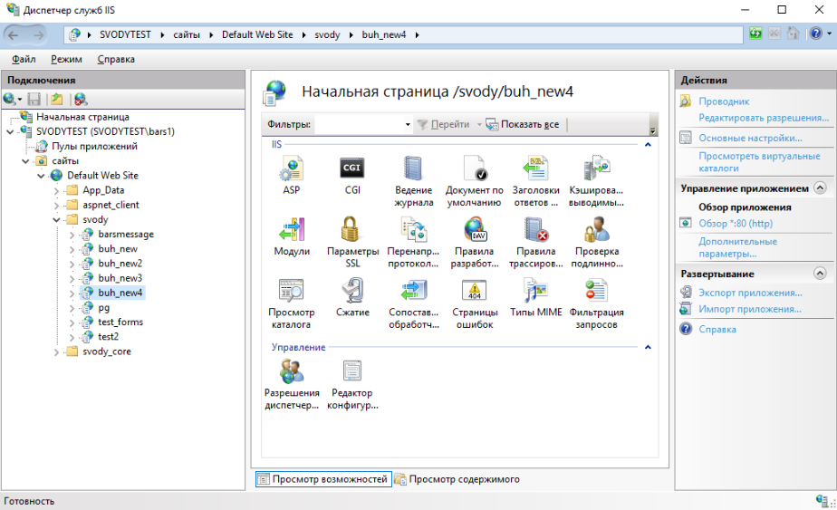The image size is (837, 510).
Task: Open Редактор конфигураций icon
Action: (352, 371)
